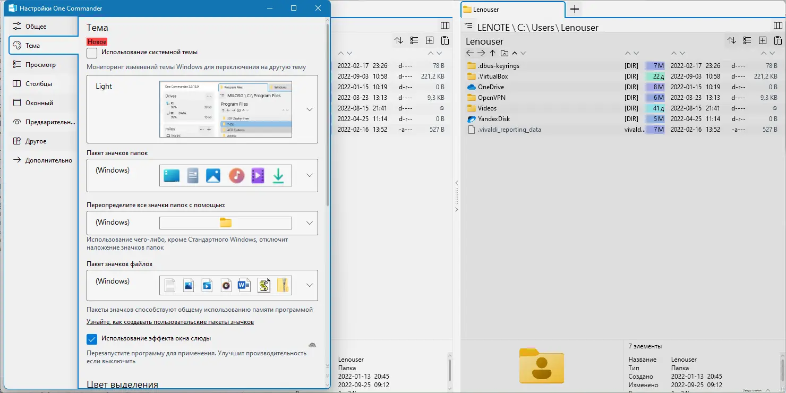
Task: Open the Другое settings section
Action: (44, 141)
